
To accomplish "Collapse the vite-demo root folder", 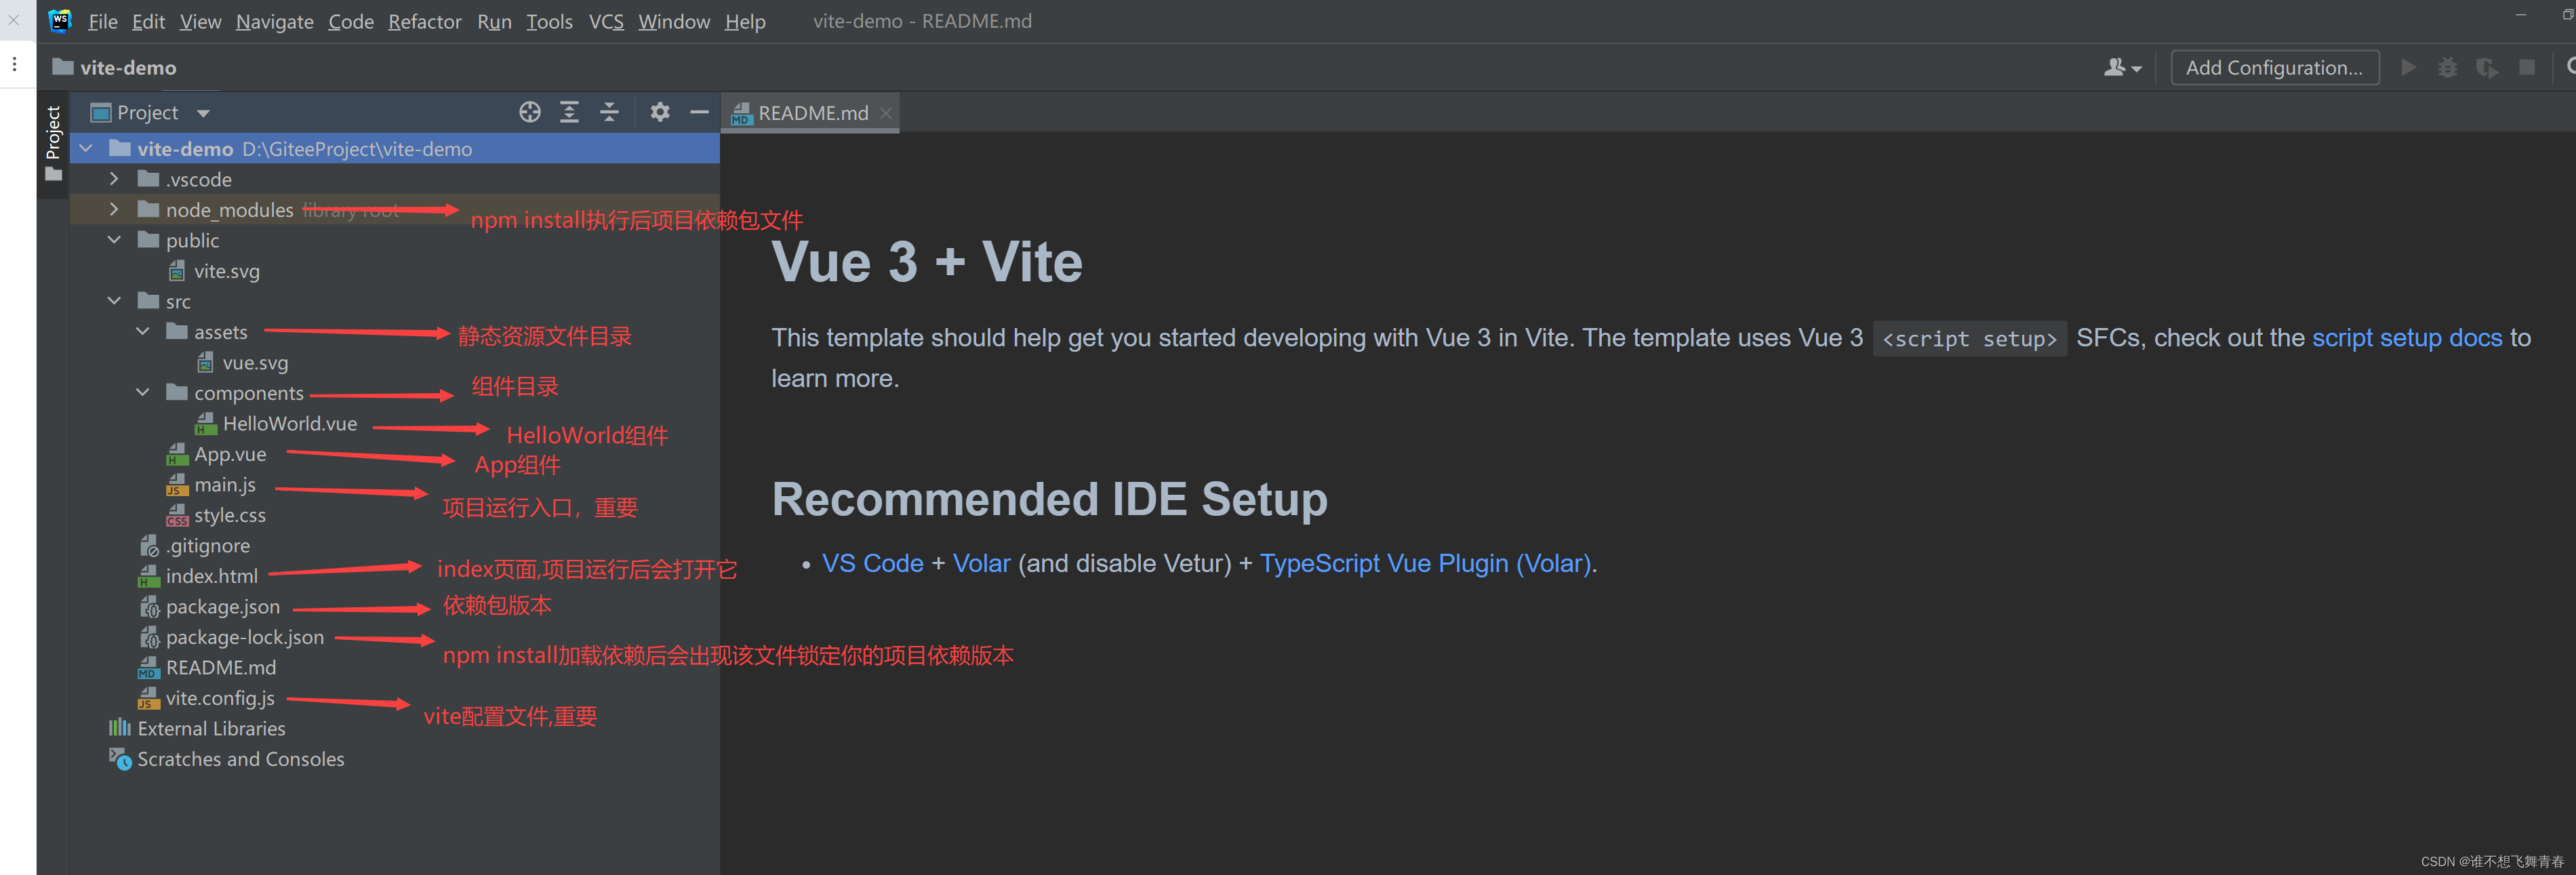I will 86,149.
